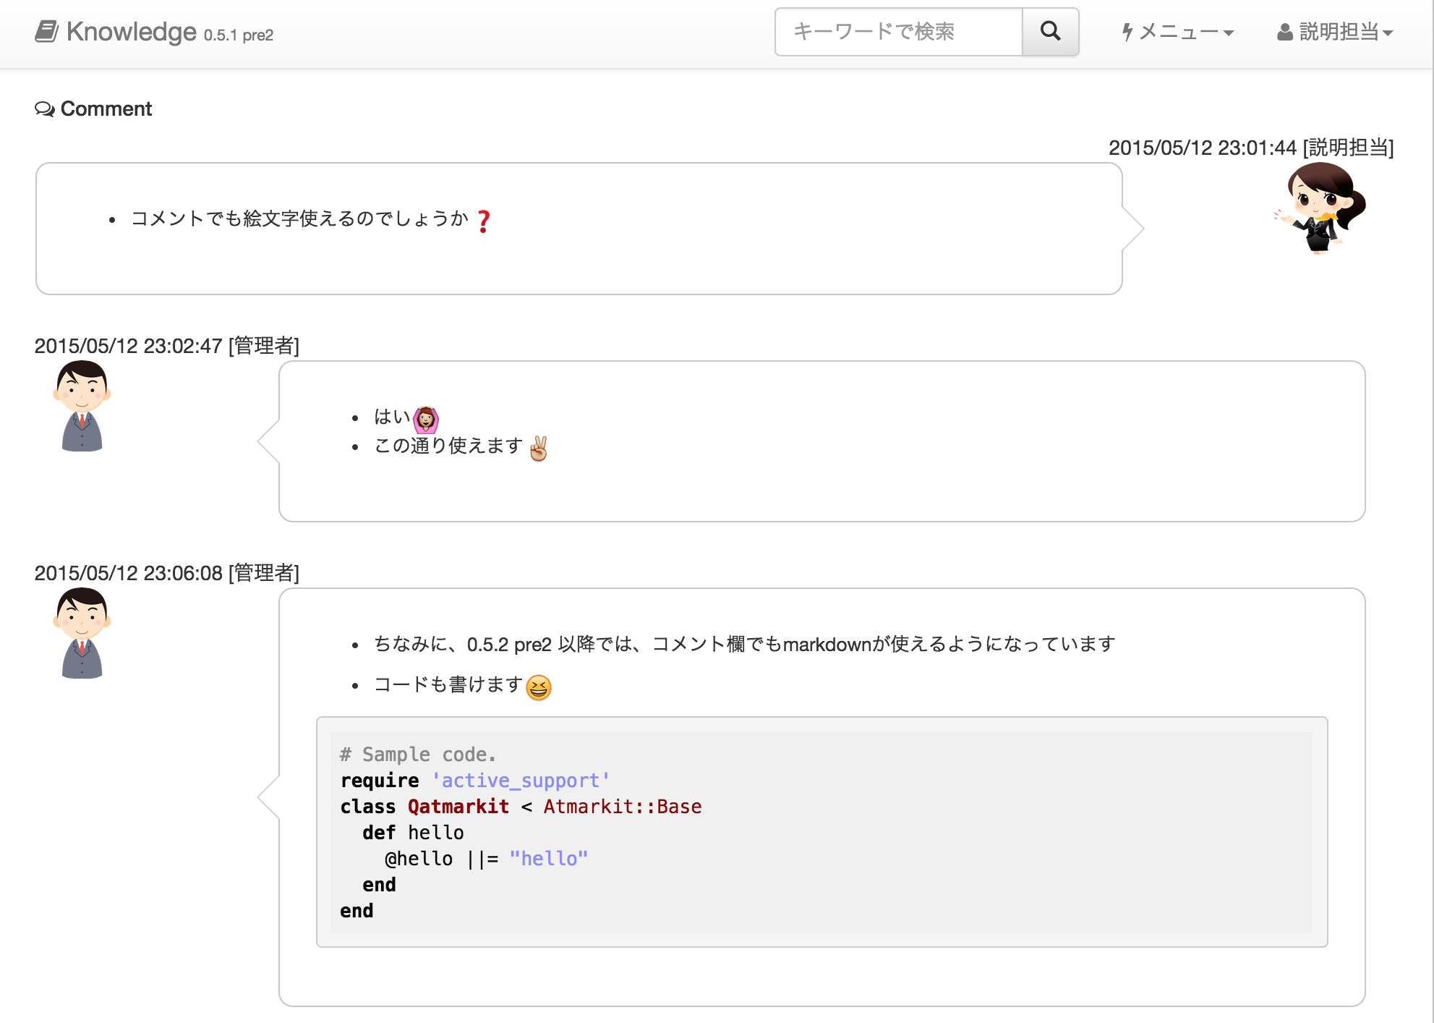Click the Knowledge brand title link
Screen dimensions: 1434x1023
(x=131, y=32)
